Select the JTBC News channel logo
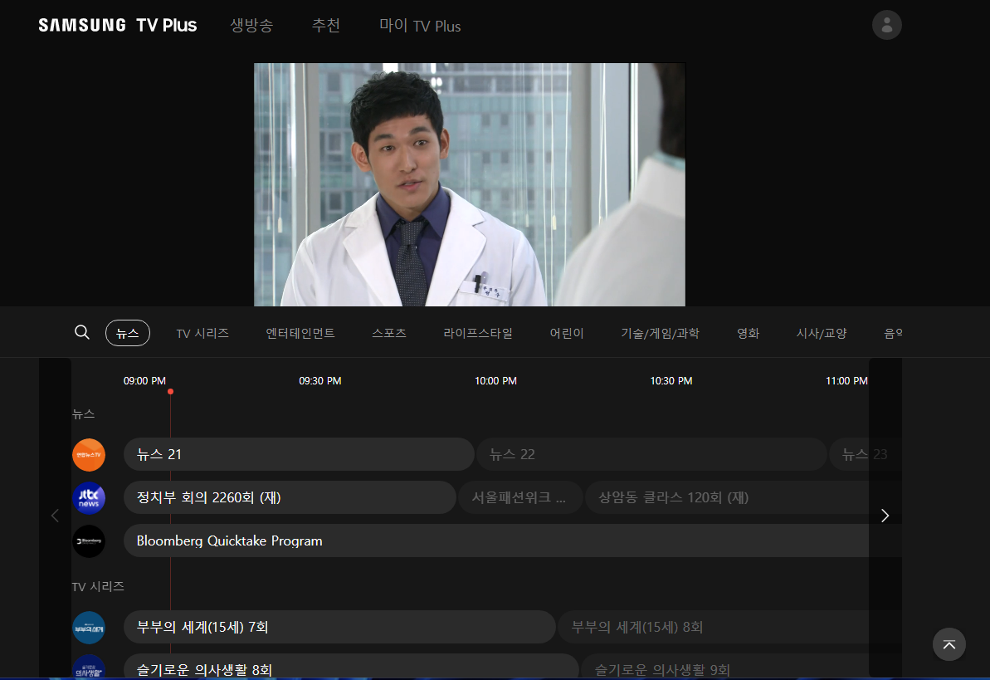The image size is (990, 680). coord(89,497)
